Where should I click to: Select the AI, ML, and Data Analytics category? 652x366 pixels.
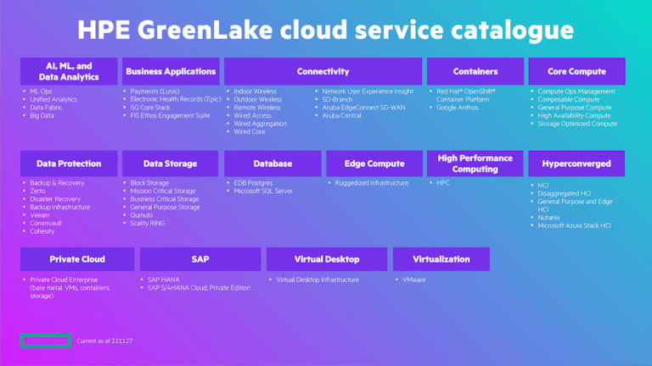click(x=69, y=71)
